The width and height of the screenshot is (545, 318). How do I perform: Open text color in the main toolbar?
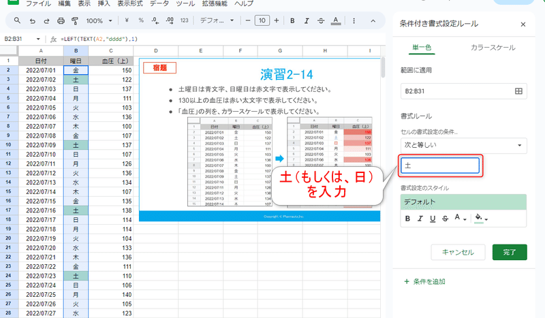(335, 21)
